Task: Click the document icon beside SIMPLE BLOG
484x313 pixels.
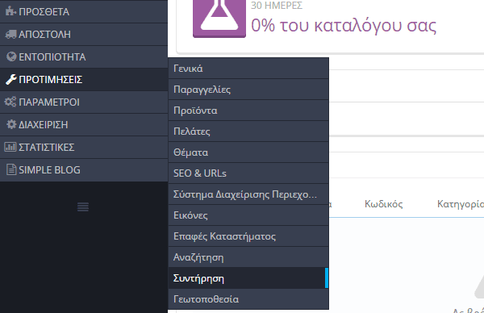Action: (11, 169)
